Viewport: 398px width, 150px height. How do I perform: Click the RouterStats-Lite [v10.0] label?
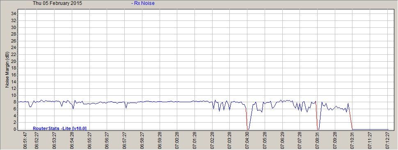(59, 128)
